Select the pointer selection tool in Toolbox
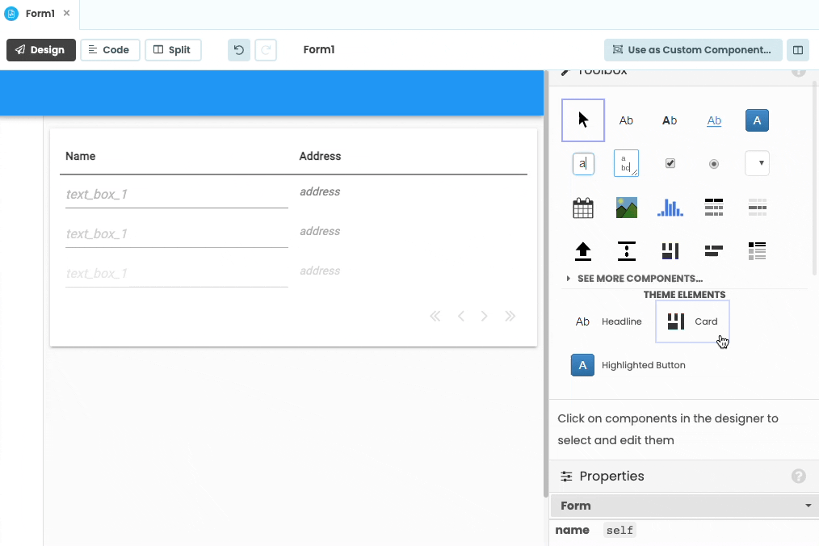Image resolution: width=819 pixels, height=546 pixels. coord(583,120)
